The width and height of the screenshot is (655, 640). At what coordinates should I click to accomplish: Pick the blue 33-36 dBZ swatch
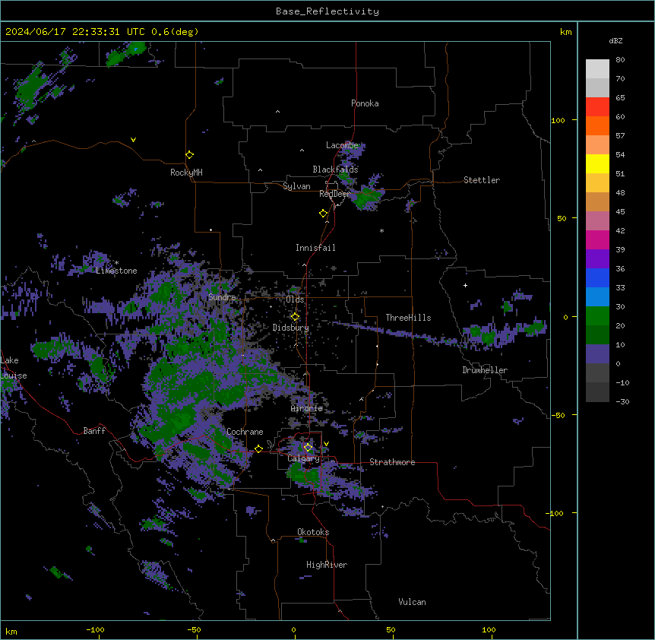tap(597, 277)
